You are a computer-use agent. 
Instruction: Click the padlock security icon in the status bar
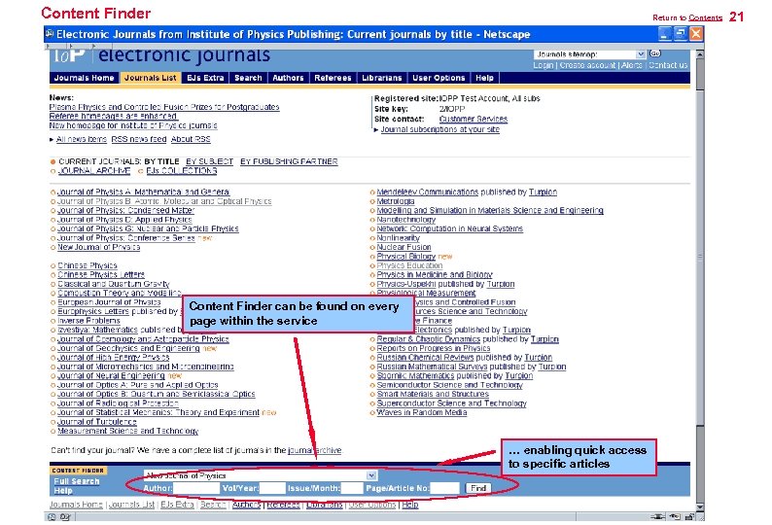point(690,516)
